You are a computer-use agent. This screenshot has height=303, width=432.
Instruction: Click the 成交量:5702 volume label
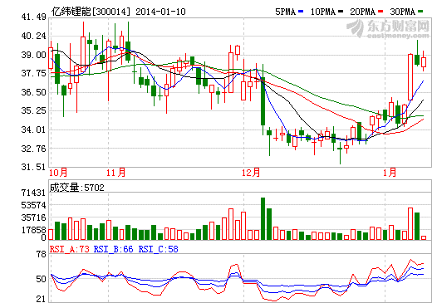pyautogui.click(x=77, y=188)
